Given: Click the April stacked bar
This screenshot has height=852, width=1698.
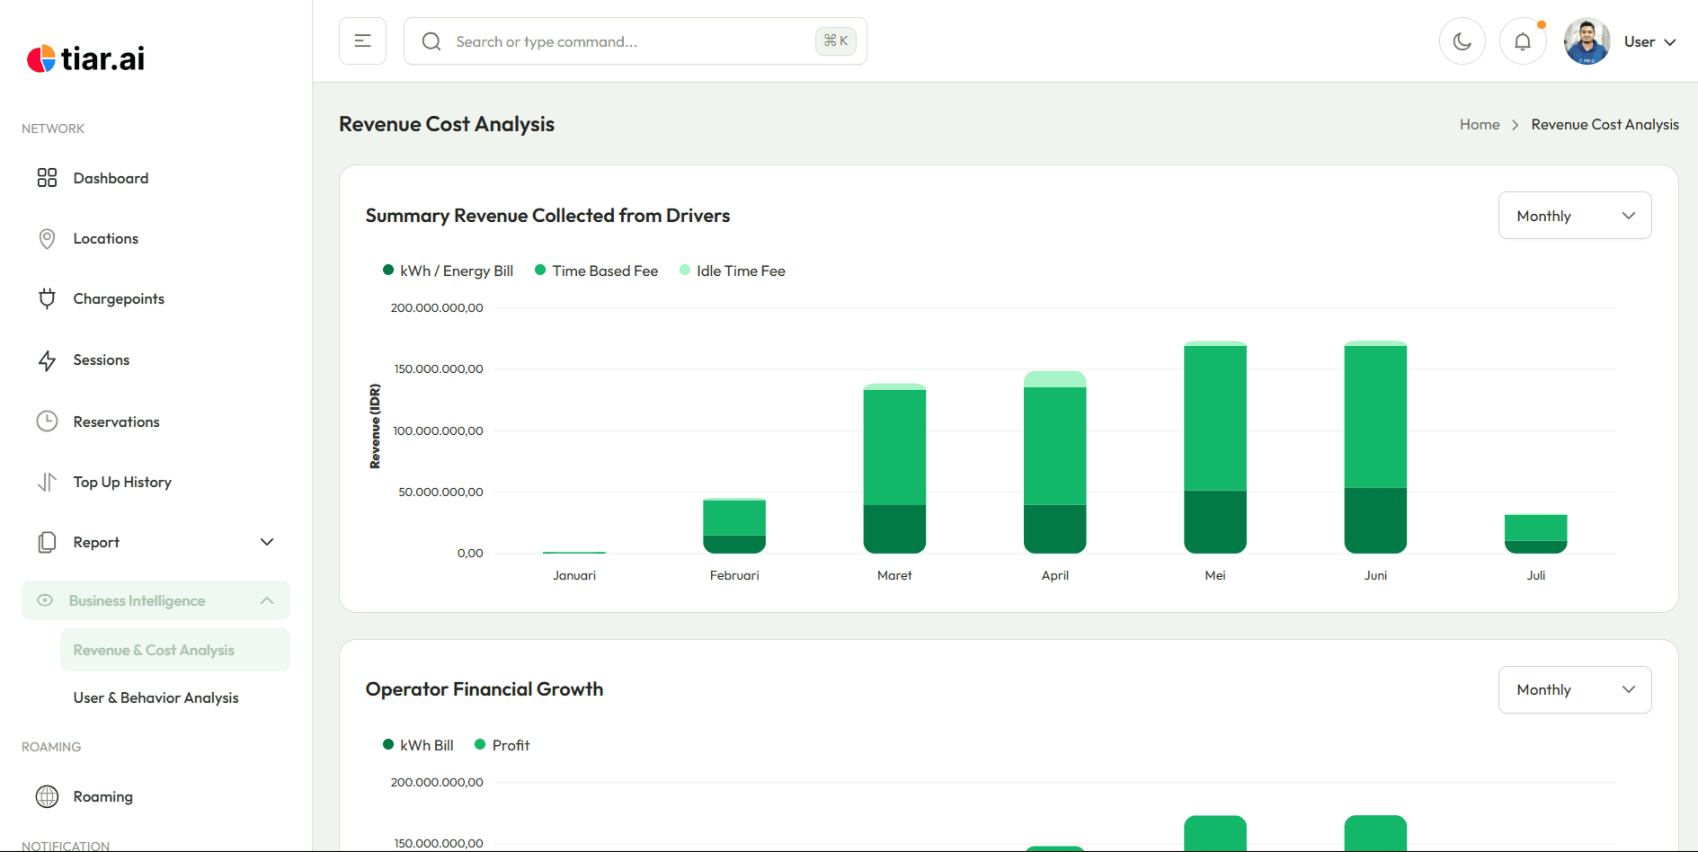Looking at the screenshot, I should pyautogui.click(x=1054, y=462).
